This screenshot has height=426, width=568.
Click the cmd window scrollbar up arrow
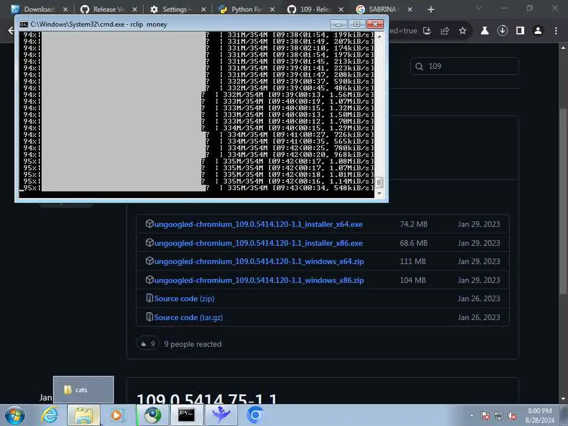point(379,37)
